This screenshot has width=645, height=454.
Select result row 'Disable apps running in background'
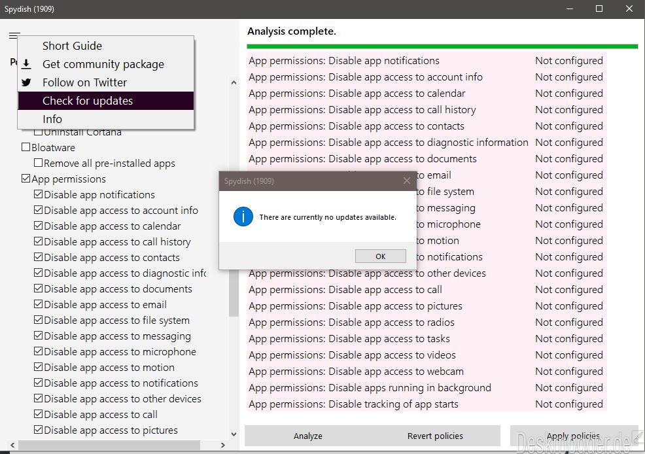[x=427, y=388]
